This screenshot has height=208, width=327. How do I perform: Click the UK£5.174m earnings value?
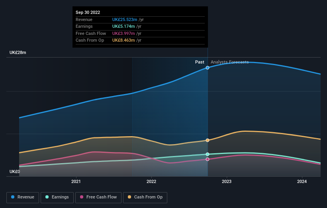[123, 26]
